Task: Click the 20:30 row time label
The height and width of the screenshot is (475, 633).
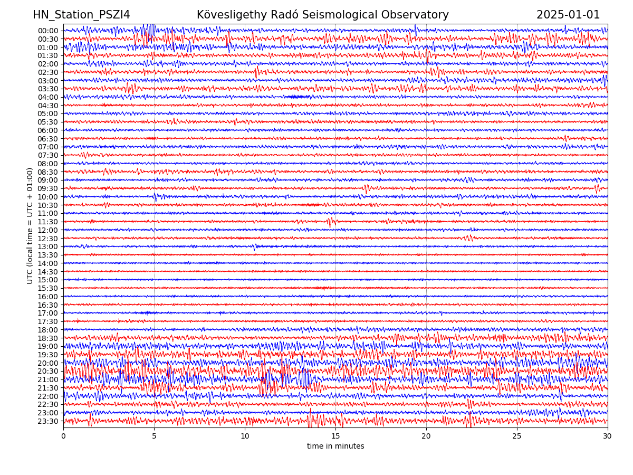Action: [48, 371]
